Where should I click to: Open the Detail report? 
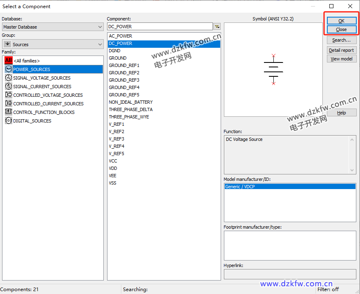(x=341, y=50)
